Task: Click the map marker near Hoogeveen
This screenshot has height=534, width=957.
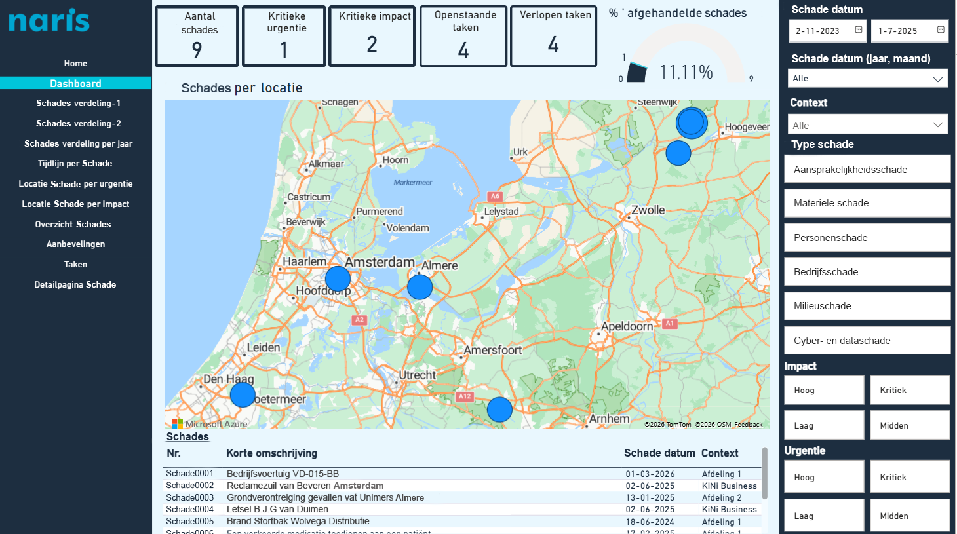Action: (x=692, y=123)
